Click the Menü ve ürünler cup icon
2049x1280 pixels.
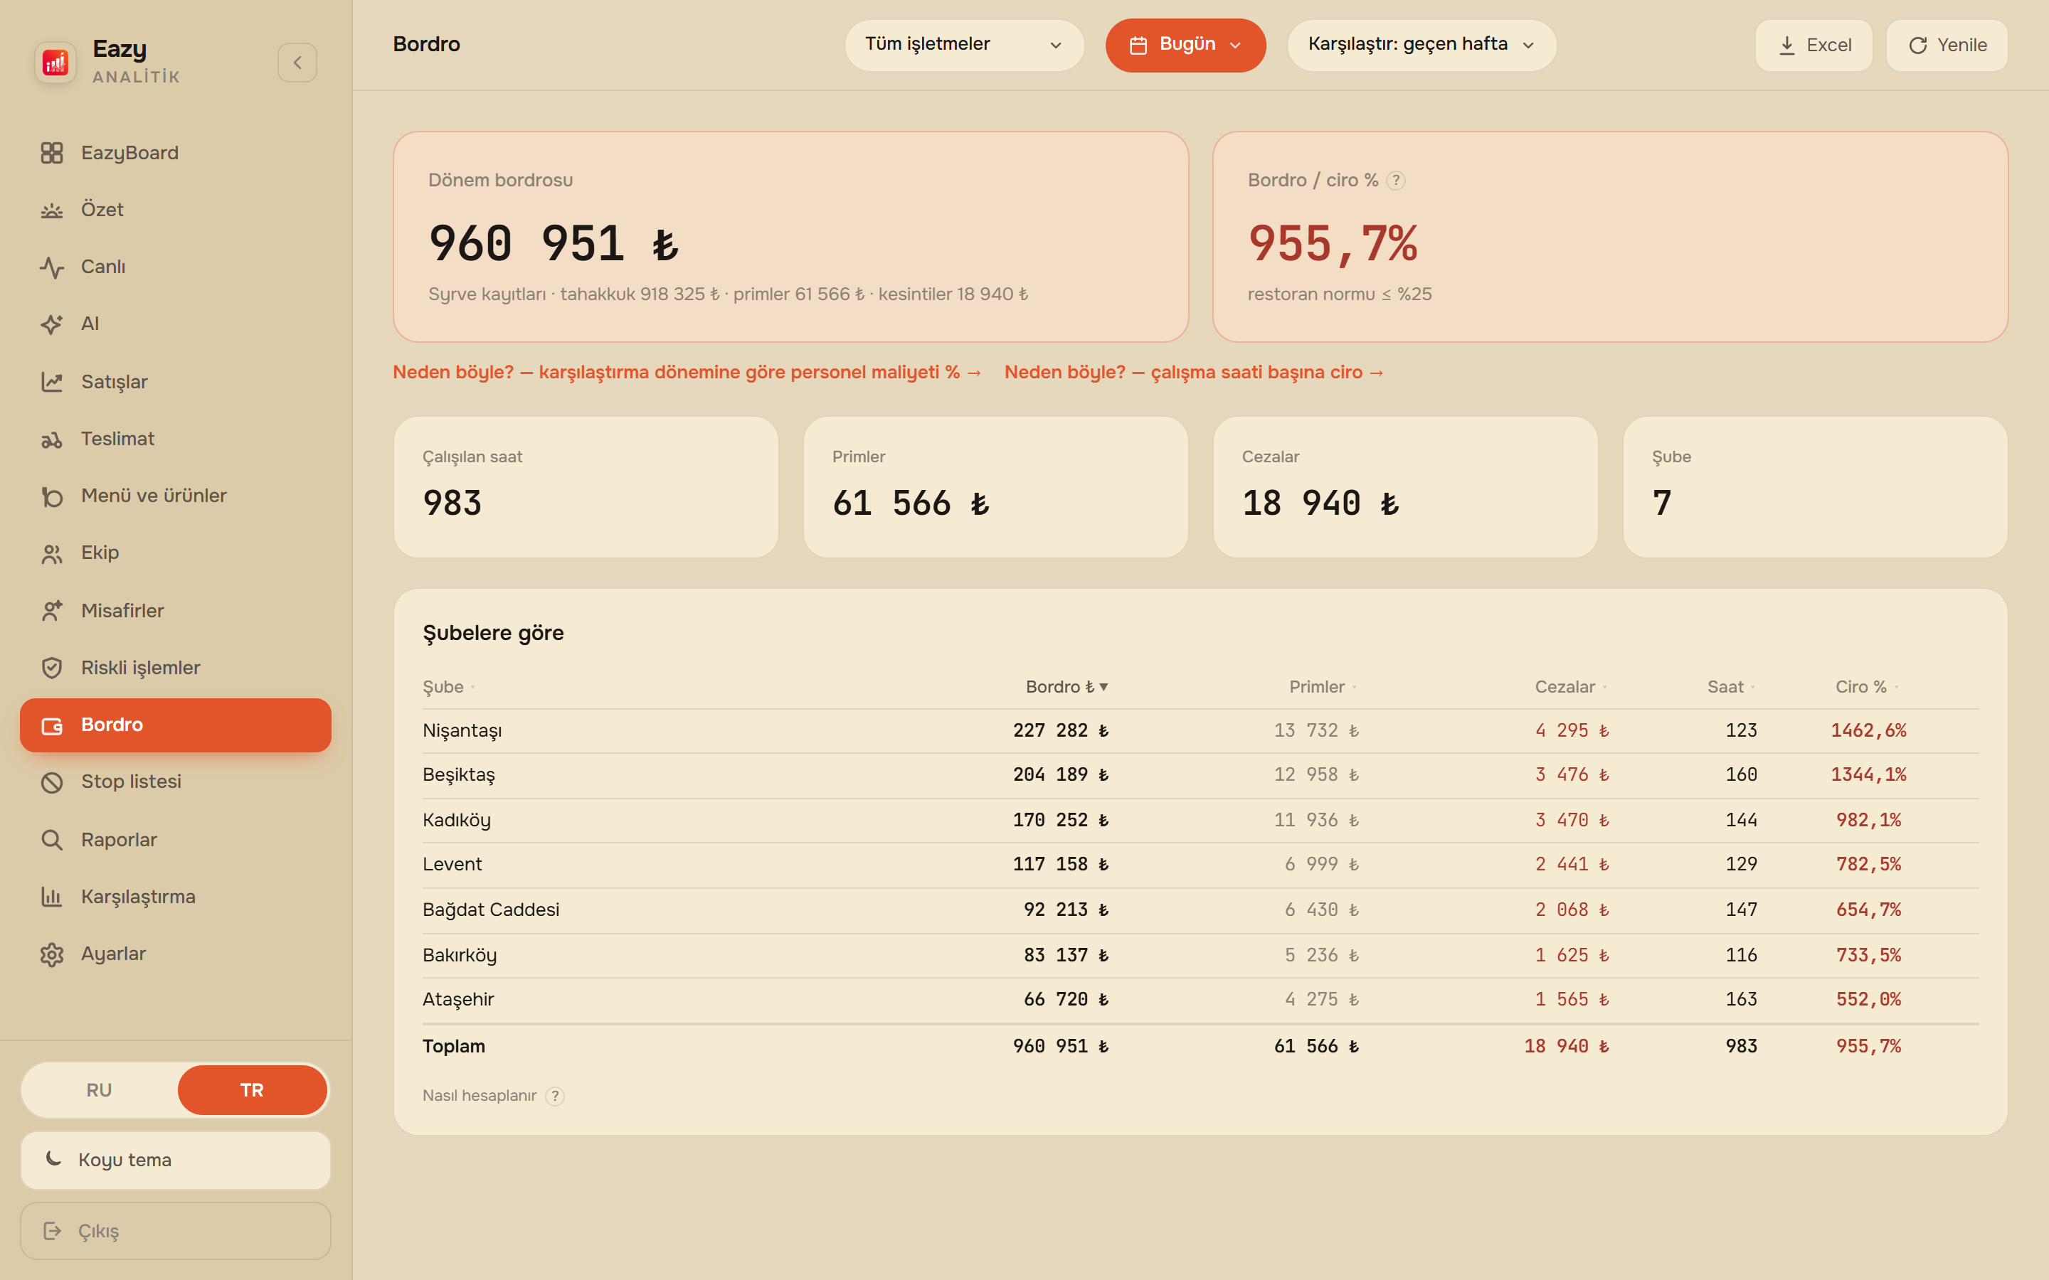[x=52, y=496]
